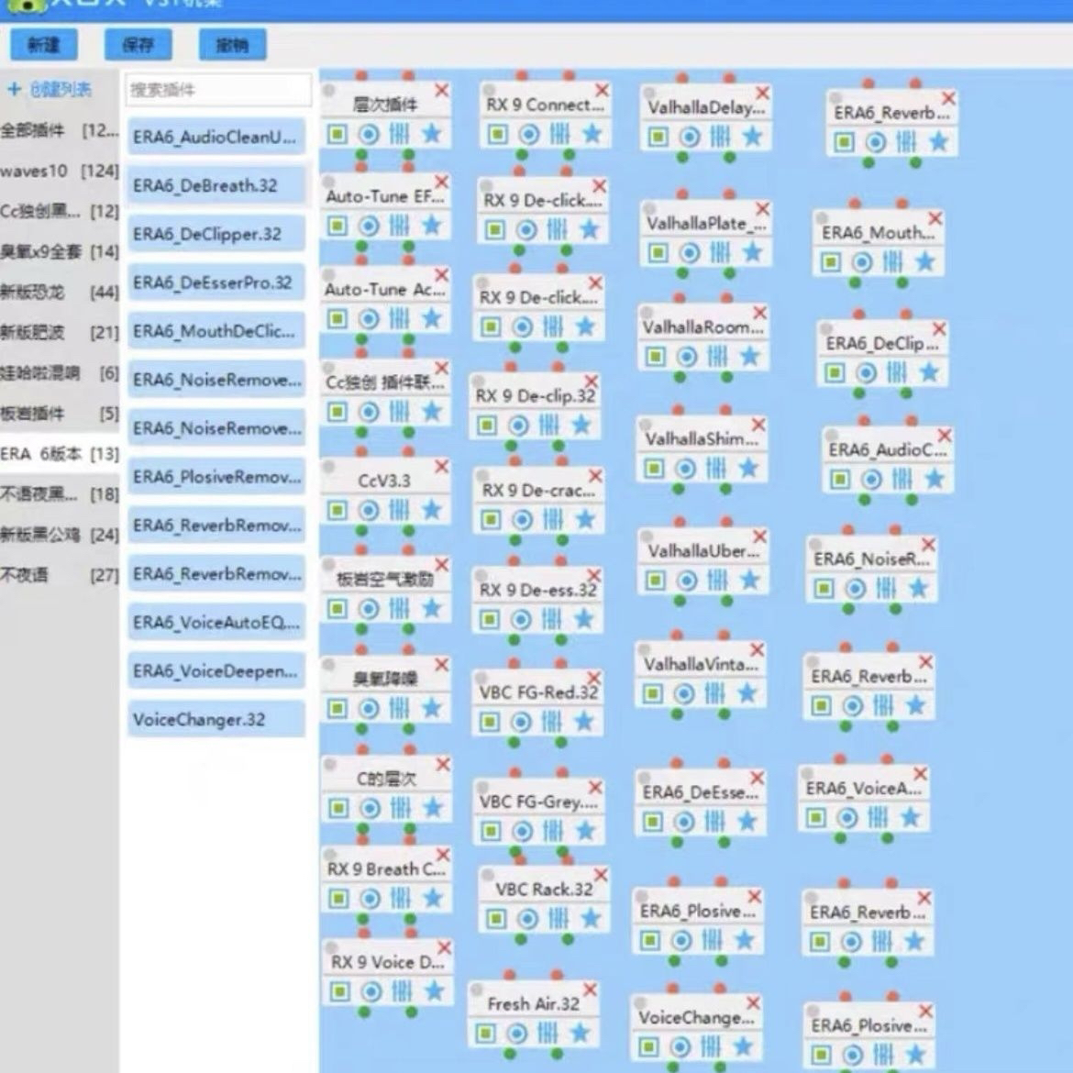Click the star icon on the 层次插件 node
Viewport: 1073px width, 1073px height.
click(x=431, y=134)
